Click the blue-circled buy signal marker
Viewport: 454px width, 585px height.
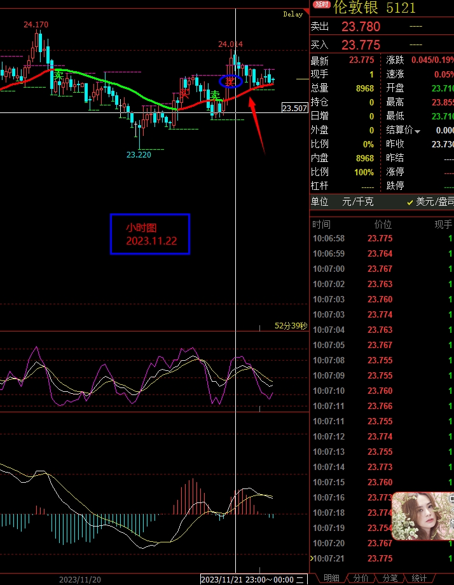point(230,81)
